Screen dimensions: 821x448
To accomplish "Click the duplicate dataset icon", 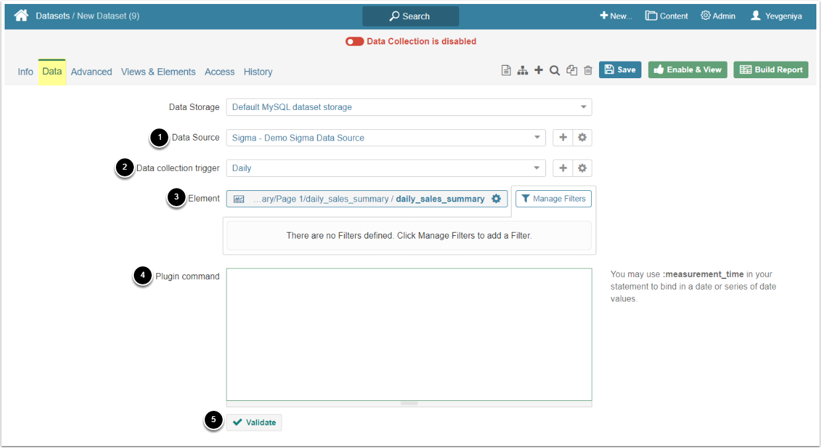I will [x=572, y=70].
